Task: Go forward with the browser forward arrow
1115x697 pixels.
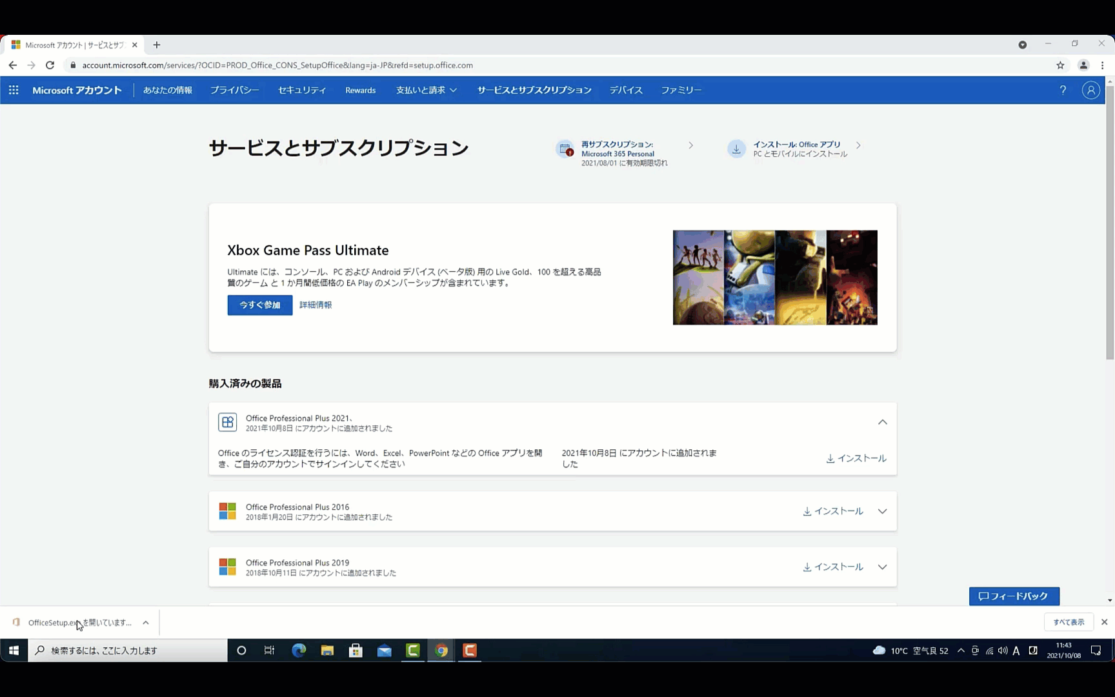Action: (x=31, y=65)
